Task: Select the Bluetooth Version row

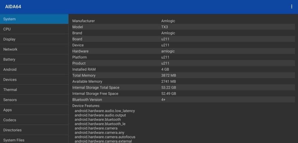Action: tap(183, 99)
